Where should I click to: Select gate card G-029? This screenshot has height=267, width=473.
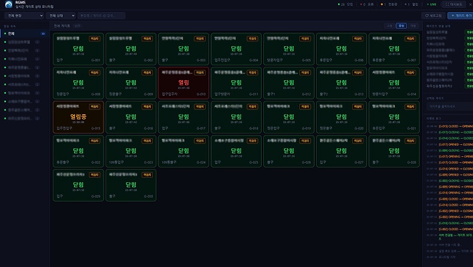[78, 186]
